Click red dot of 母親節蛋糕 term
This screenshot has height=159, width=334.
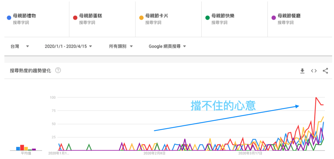[75, 18]
